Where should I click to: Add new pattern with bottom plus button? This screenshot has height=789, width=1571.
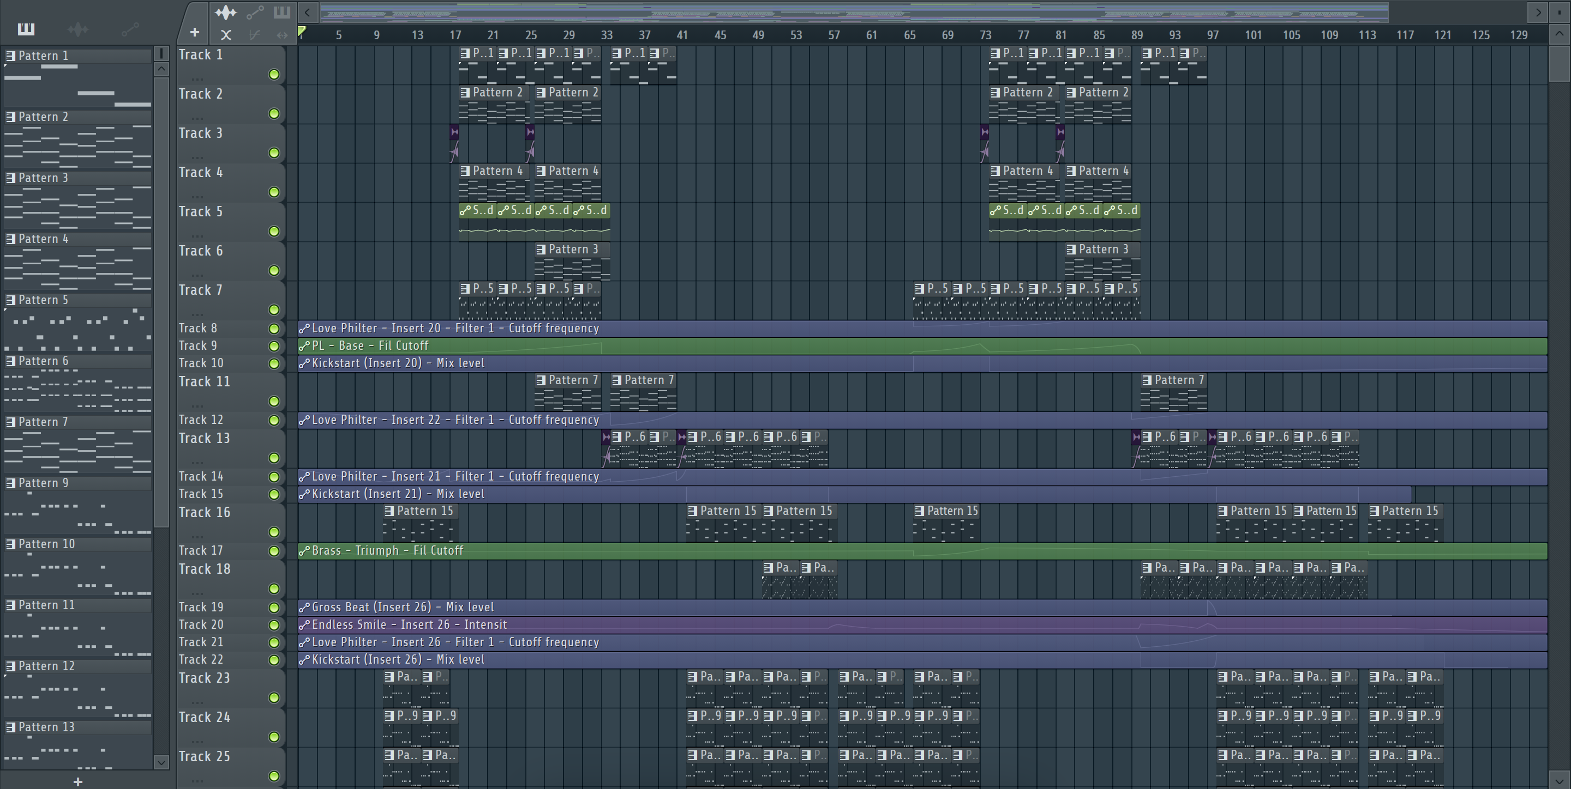[x=77, y=781]
